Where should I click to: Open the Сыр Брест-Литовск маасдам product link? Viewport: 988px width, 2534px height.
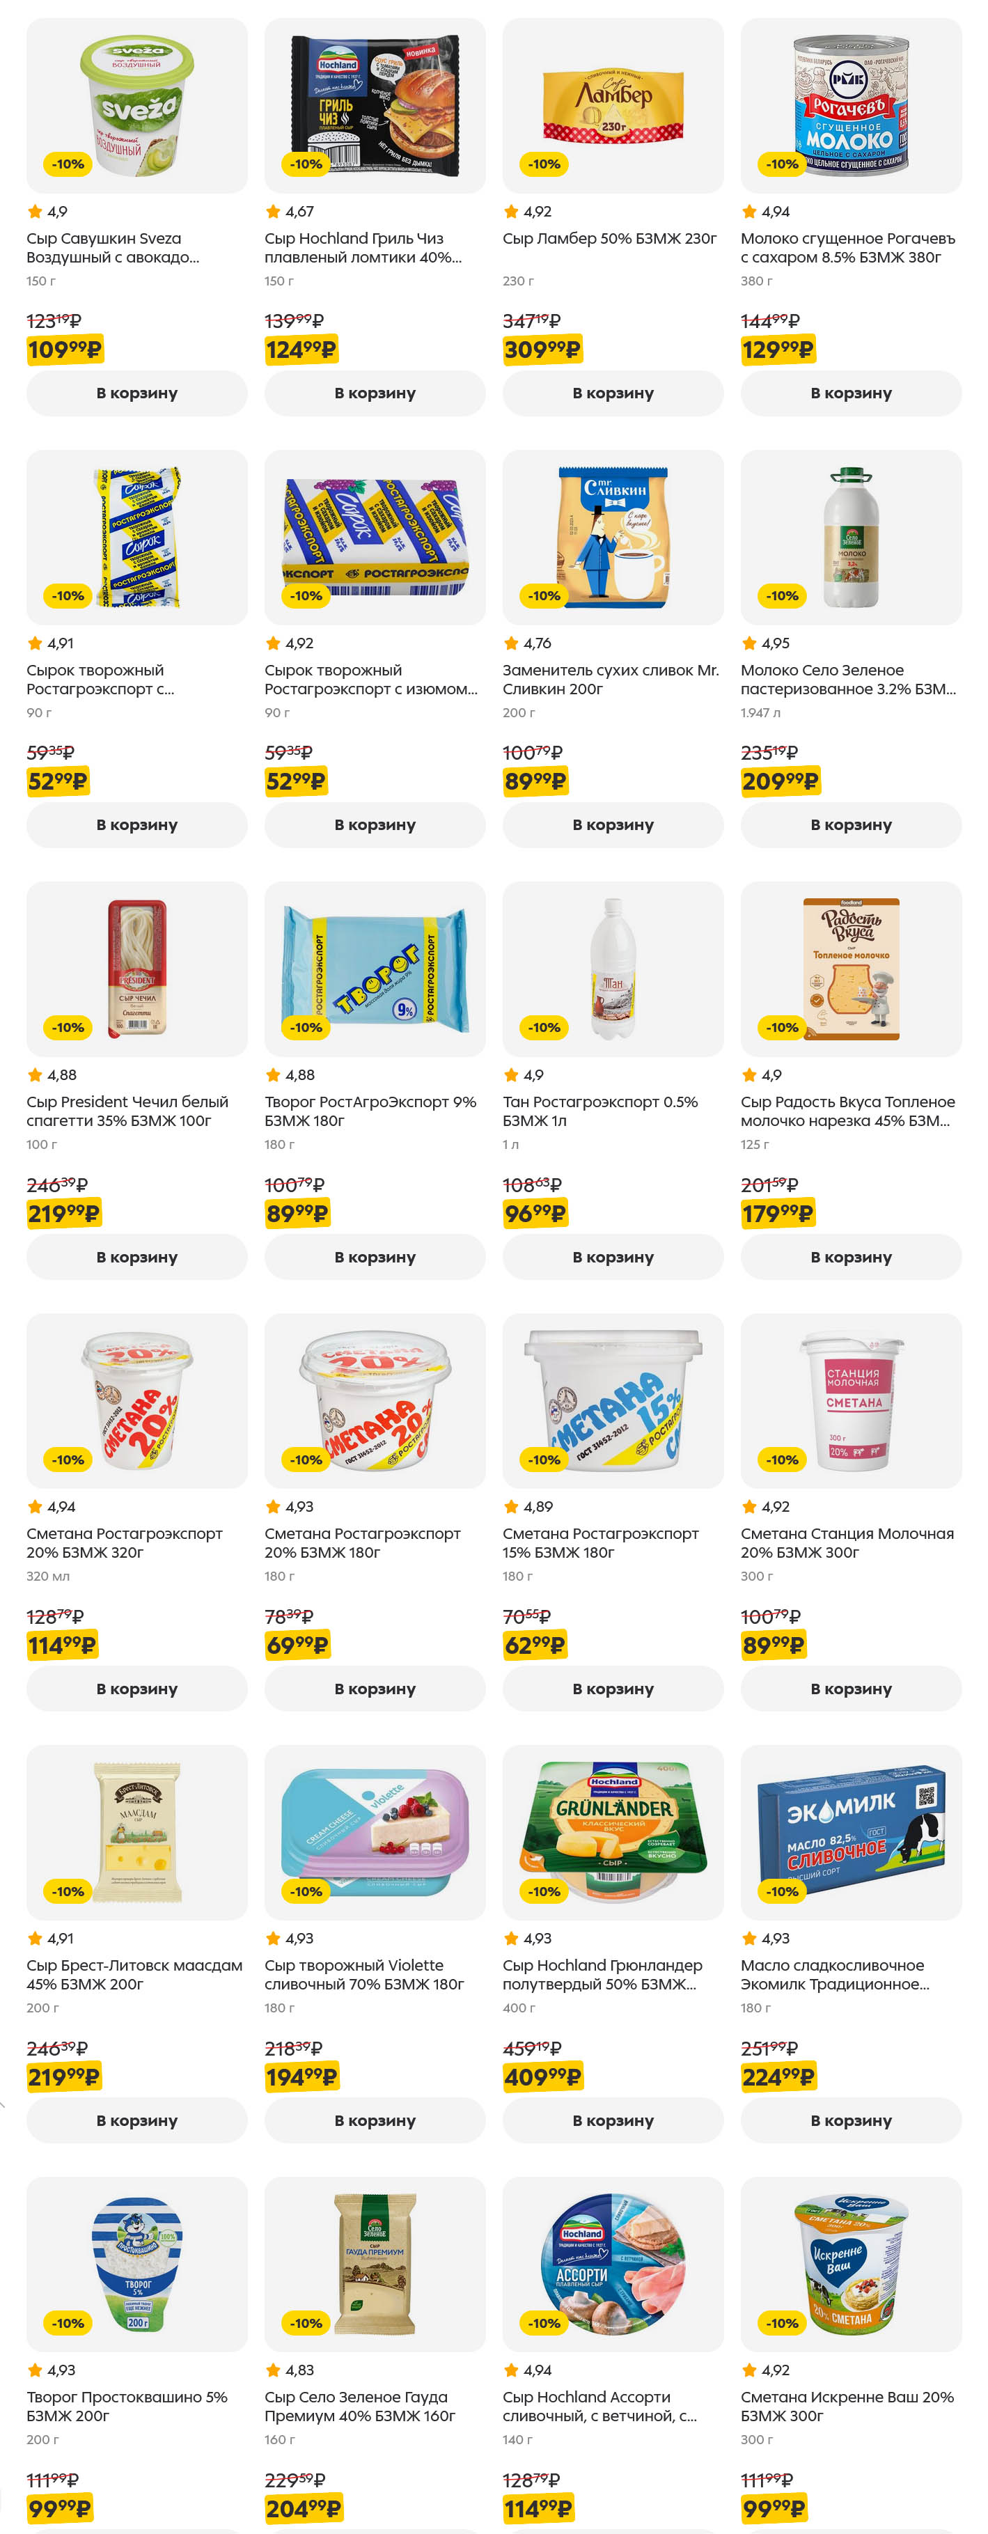(134, 1976)
